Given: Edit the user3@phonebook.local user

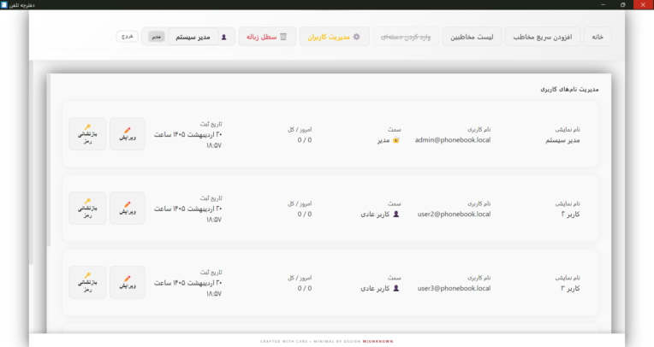Looking at the screenshot, I should point(128,282).
